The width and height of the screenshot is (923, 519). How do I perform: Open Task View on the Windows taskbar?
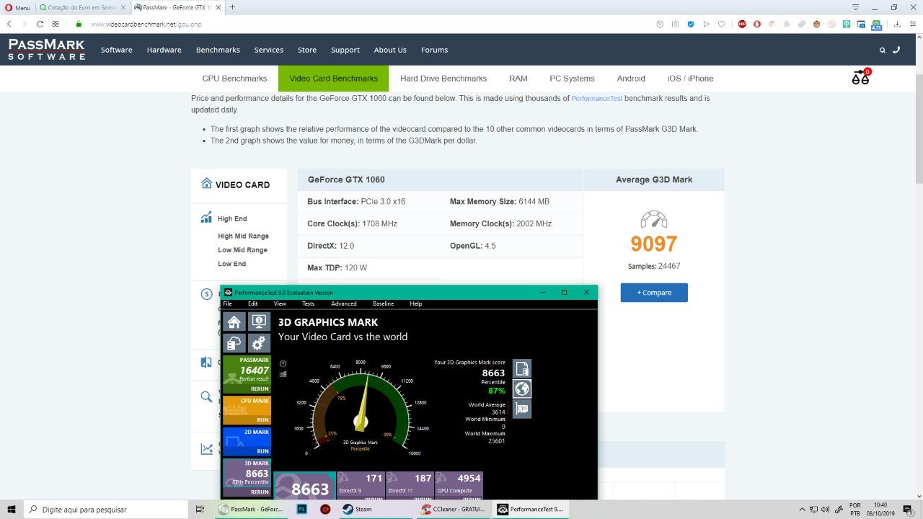point(200,509)
